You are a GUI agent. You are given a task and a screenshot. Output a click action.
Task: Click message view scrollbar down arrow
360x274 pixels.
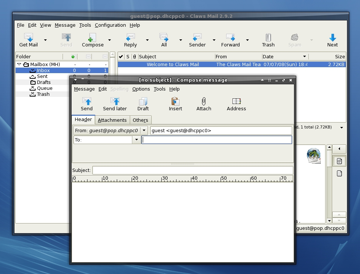pos(329,221)
